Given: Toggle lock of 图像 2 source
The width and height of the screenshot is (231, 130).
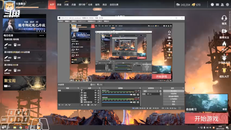Looking at the screenshot, I should pyautogui.click(x=98, y=97).
